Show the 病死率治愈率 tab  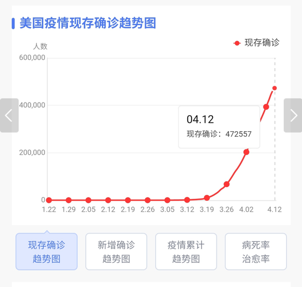(256, 251)
